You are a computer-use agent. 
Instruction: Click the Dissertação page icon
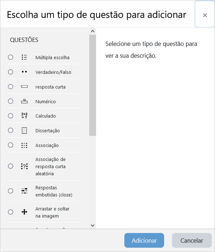pos(24,130)
